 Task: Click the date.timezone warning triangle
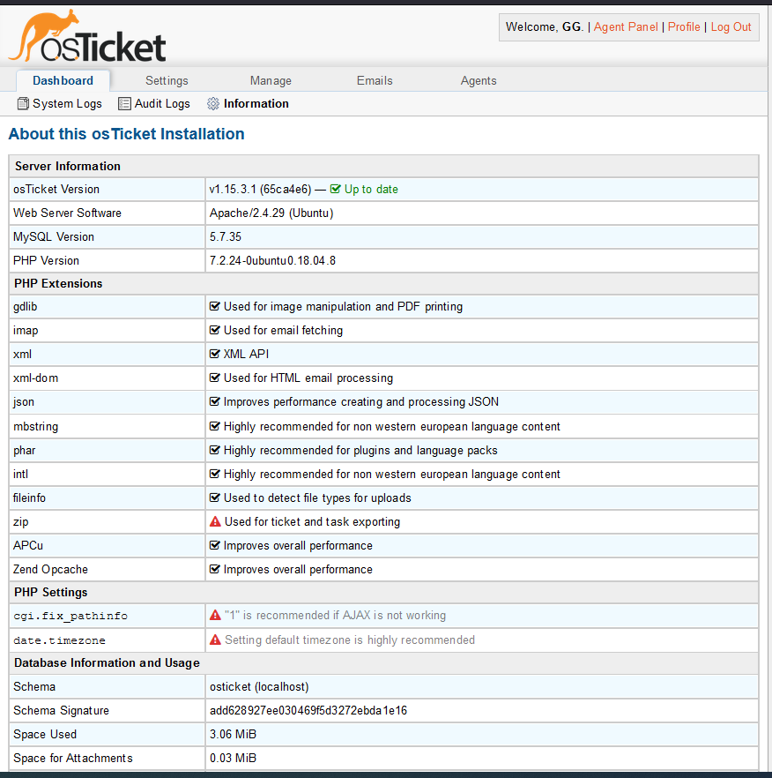point(215,640)
